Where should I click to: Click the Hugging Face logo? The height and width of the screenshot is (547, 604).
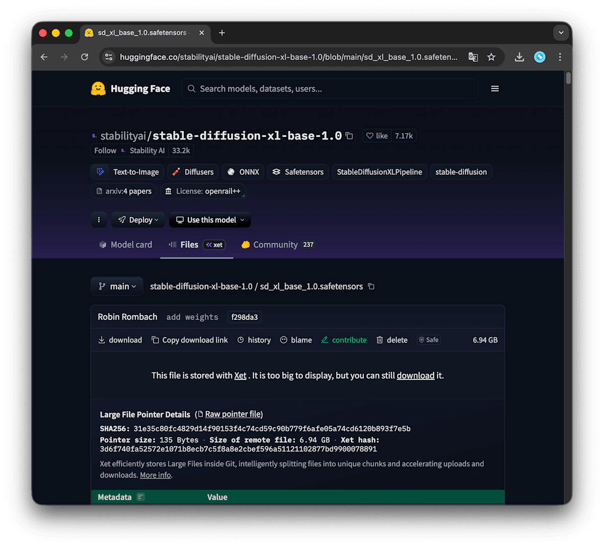point(130,89)
